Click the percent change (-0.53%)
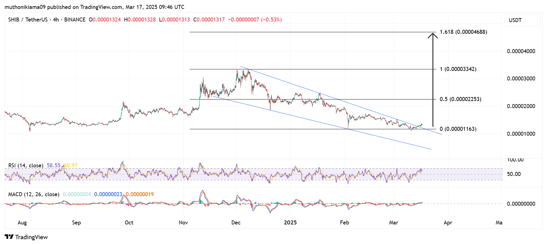The image size is (547, 245). click(271, 20)
